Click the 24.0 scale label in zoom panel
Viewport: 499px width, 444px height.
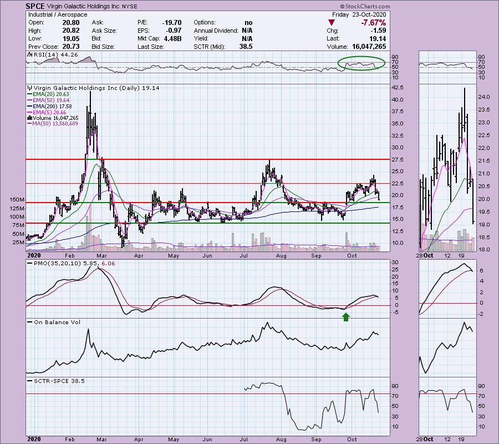click(483, 97)
